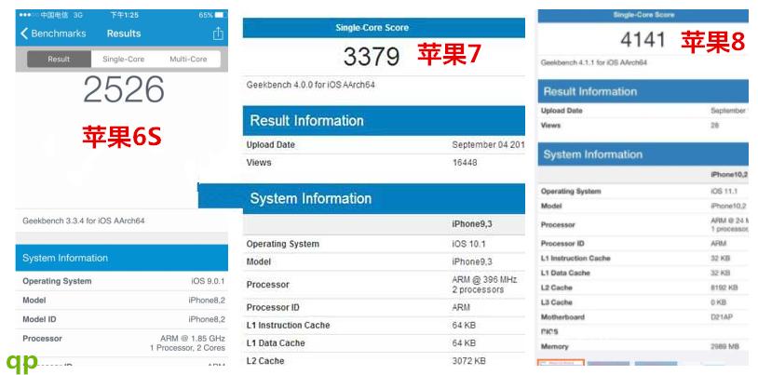Click the 65% battery percentage
This screenshot has width=758, height=375.
[206, 15]
